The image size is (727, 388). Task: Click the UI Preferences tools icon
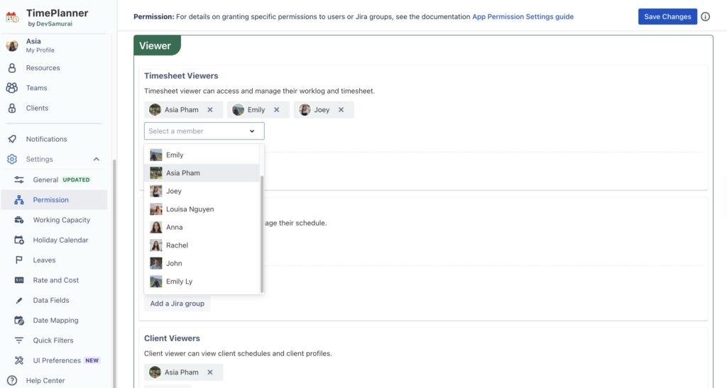tap(19, 360)
